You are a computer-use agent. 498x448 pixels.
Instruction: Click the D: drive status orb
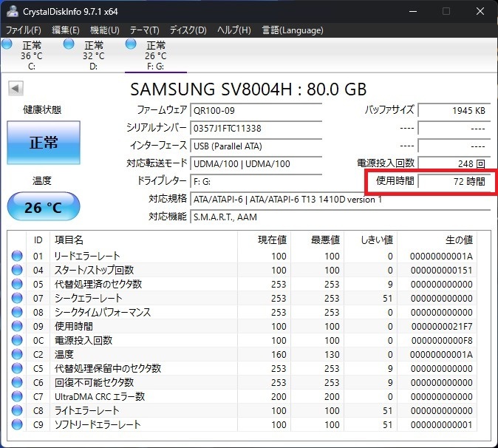click(x=69, y=45)
